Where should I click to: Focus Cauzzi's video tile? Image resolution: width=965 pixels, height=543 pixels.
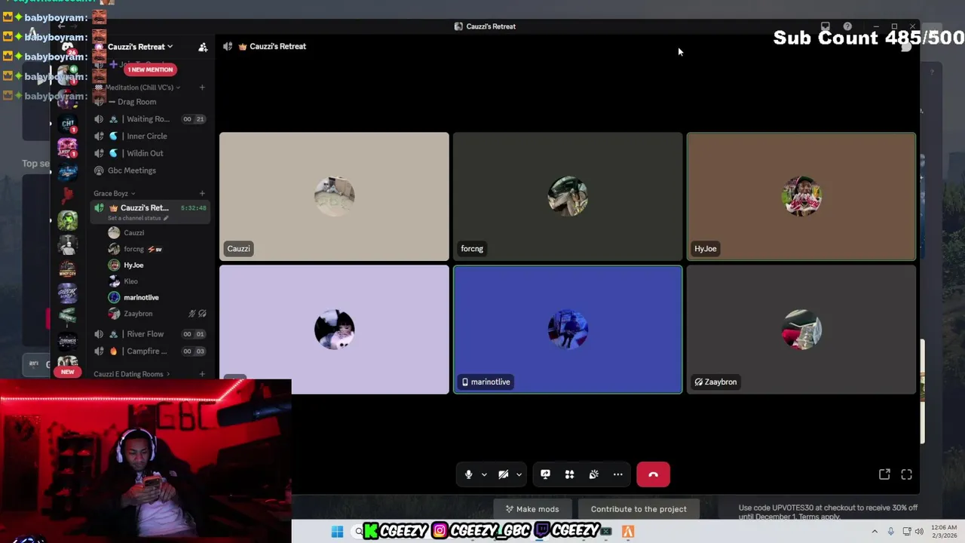(x=334, y=197)
